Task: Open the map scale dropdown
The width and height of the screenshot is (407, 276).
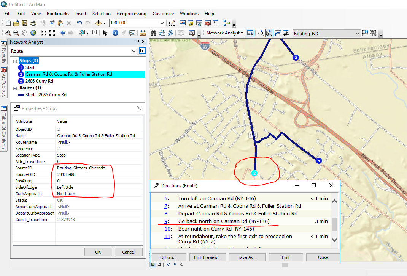Action: click(162, 23)
